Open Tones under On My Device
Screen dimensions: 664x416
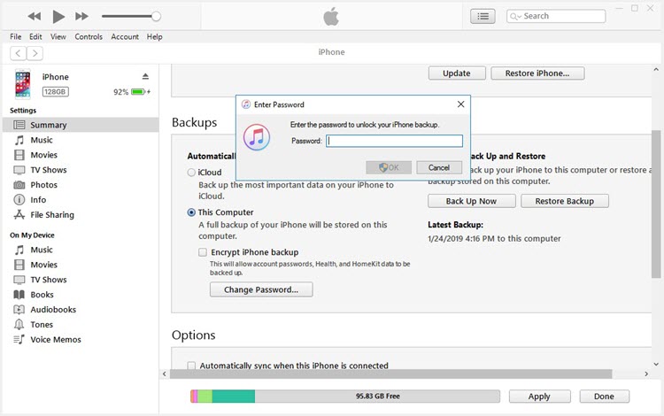pos(81,325)
